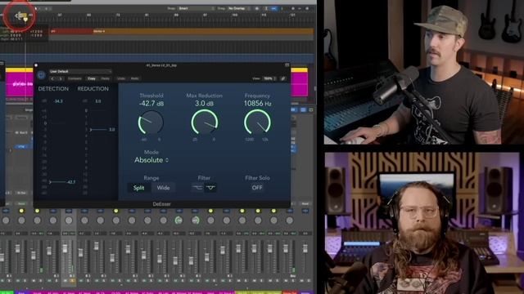The width and height of the screenshot is (524, 294).
Task: Click the highlighted blue toolbar button near Drag
Action: tap(273, 8)
